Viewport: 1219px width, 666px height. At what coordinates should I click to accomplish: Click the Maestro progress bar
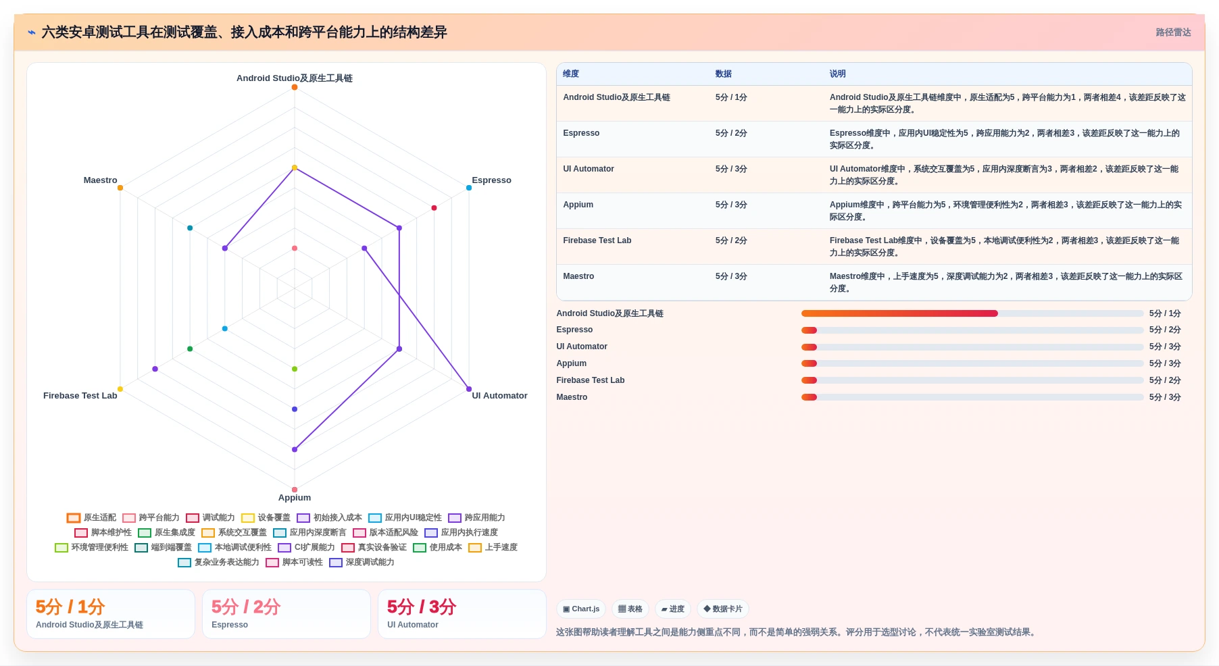(x=972, y=397)
